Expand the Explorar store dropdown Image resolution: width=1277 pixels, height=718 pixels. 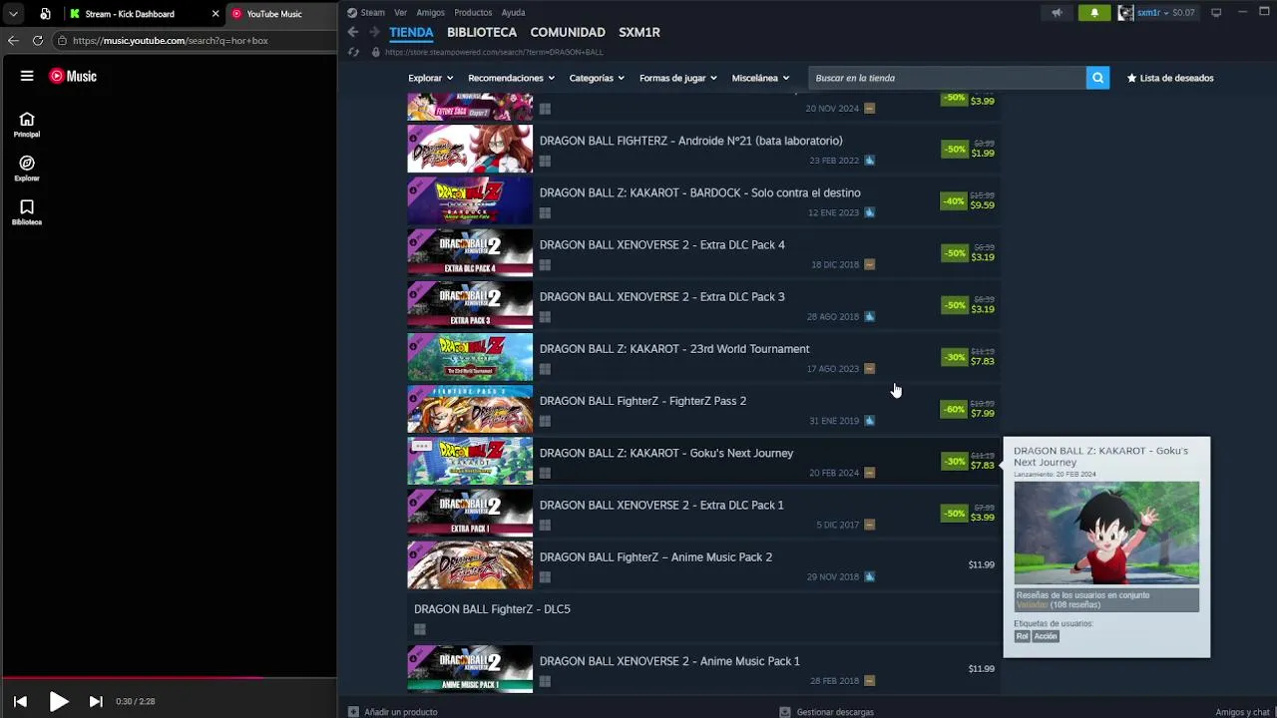[x=430, y=78]
